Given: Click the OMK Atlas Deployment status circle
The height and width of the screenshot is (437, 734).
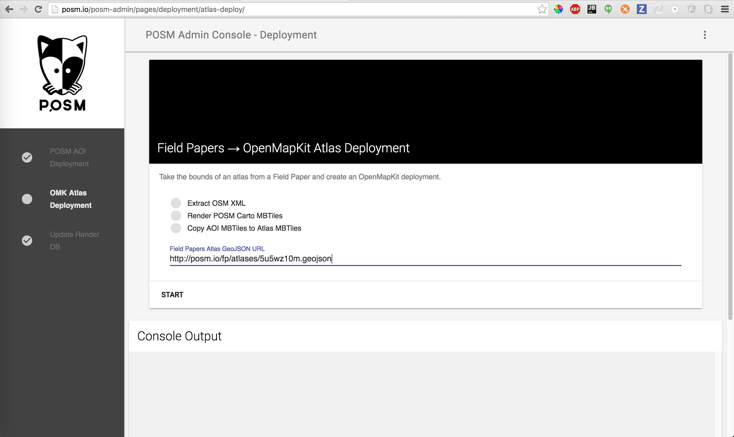Looking at the screenshot, I should (x=27, y=199).
